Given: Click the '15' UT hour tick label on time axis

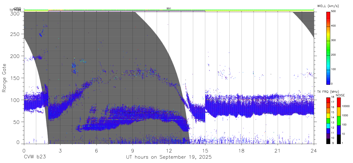Looking at the screenshot, I should pyautogui.click(x=205, y=150).
